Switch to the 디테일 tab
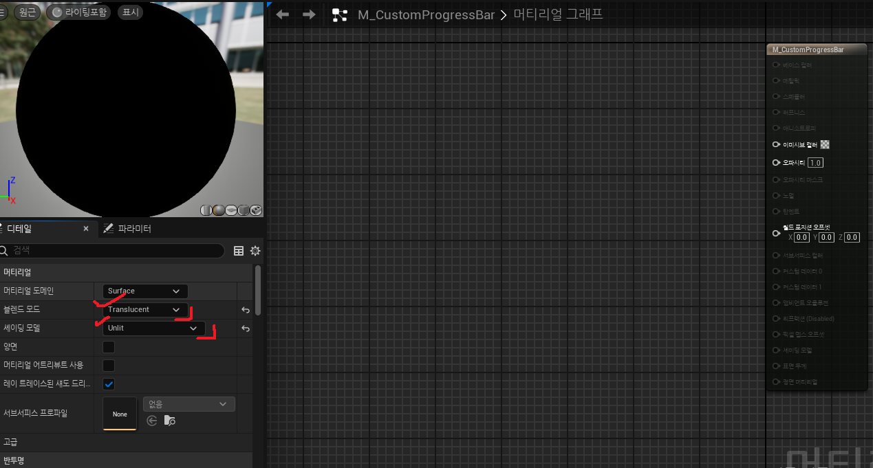This screenshot has height=468, width=873. [19, 229]
